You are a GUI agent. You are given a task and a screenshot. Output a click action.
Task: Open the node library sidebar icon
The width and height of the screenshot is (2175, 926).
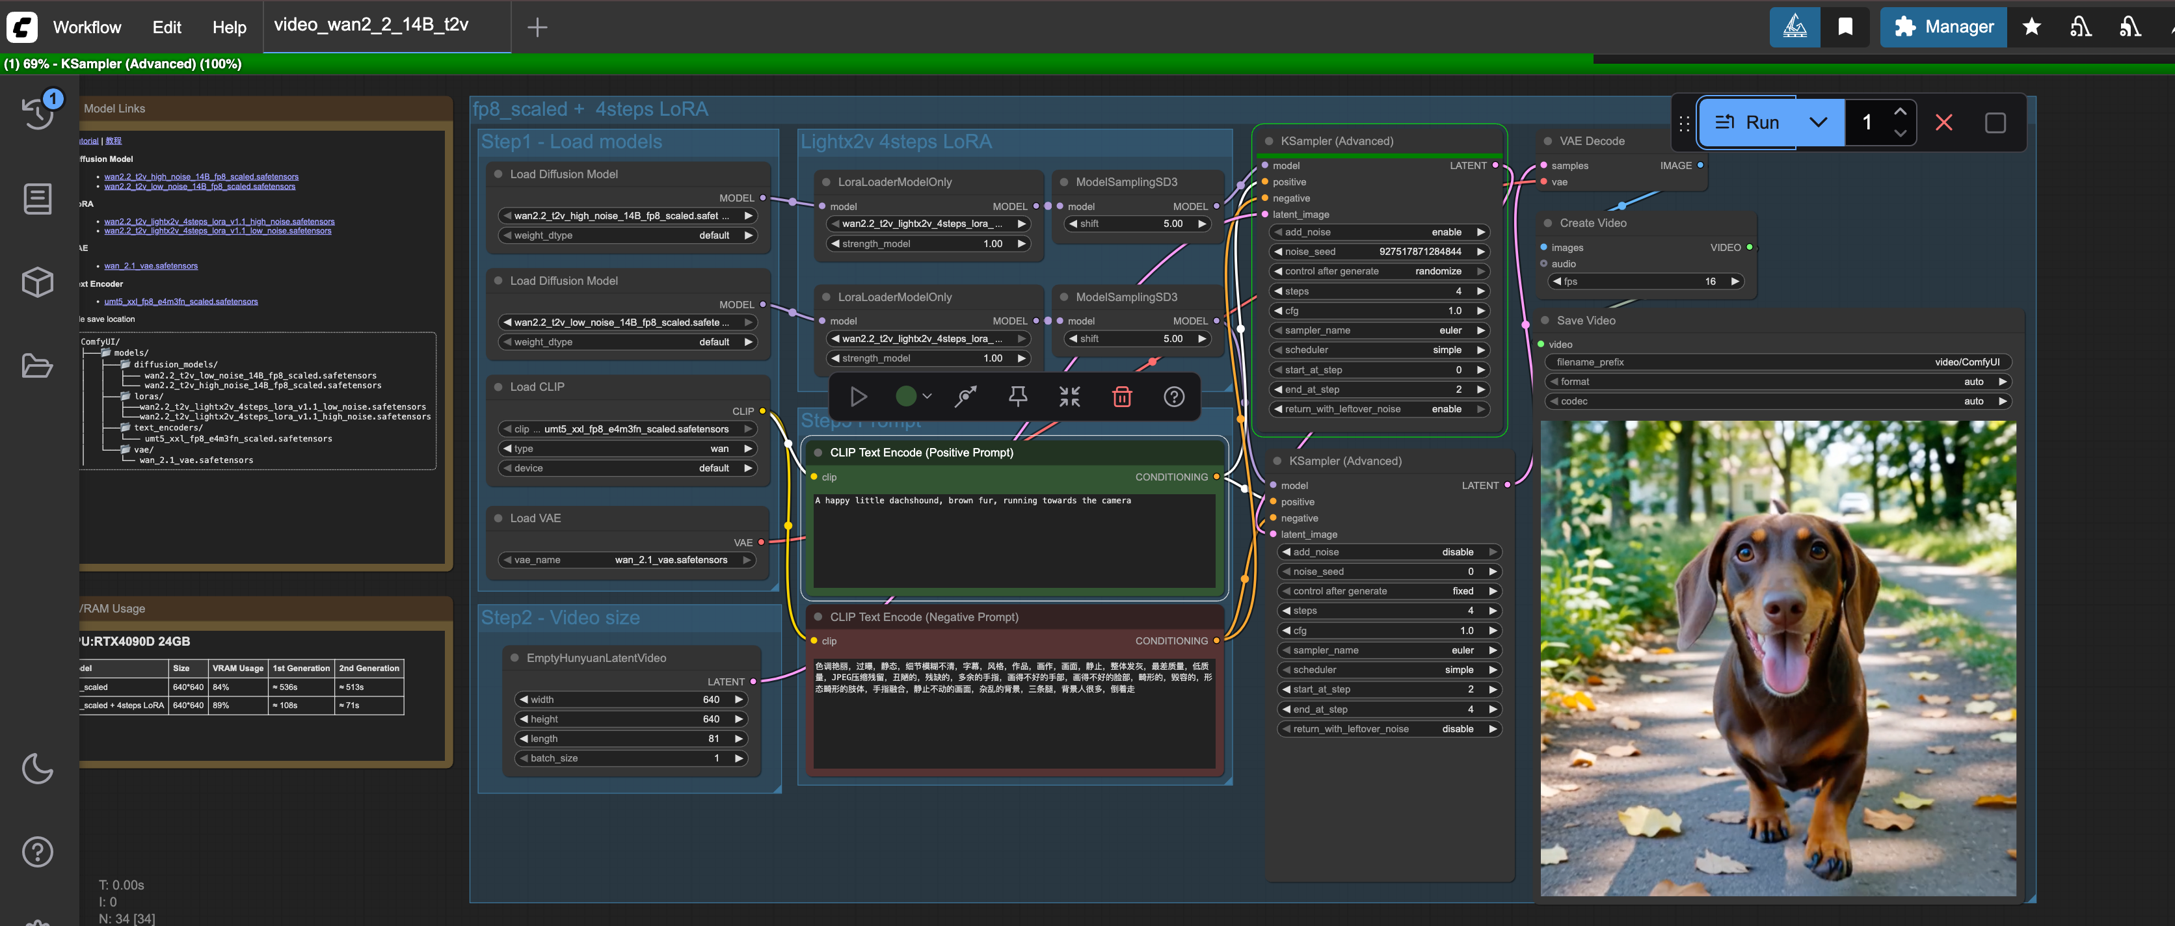37,199
